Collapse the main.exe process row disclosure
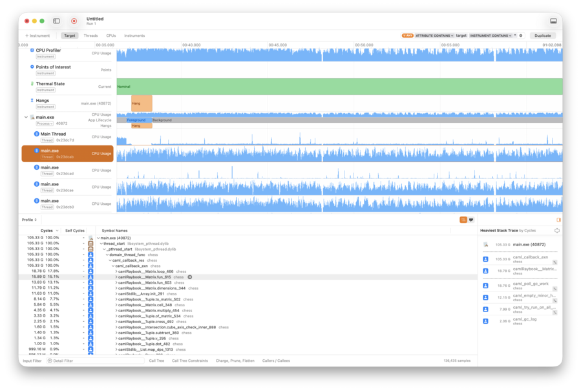Viewport: 581px width, 391px height. pos(26,117)
